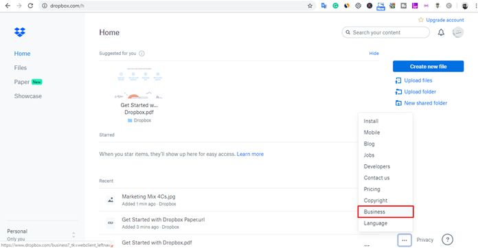This screenshot has height=248, width=478.
Task: Select Mobile from the popup menu
Action: coord(372,133)
